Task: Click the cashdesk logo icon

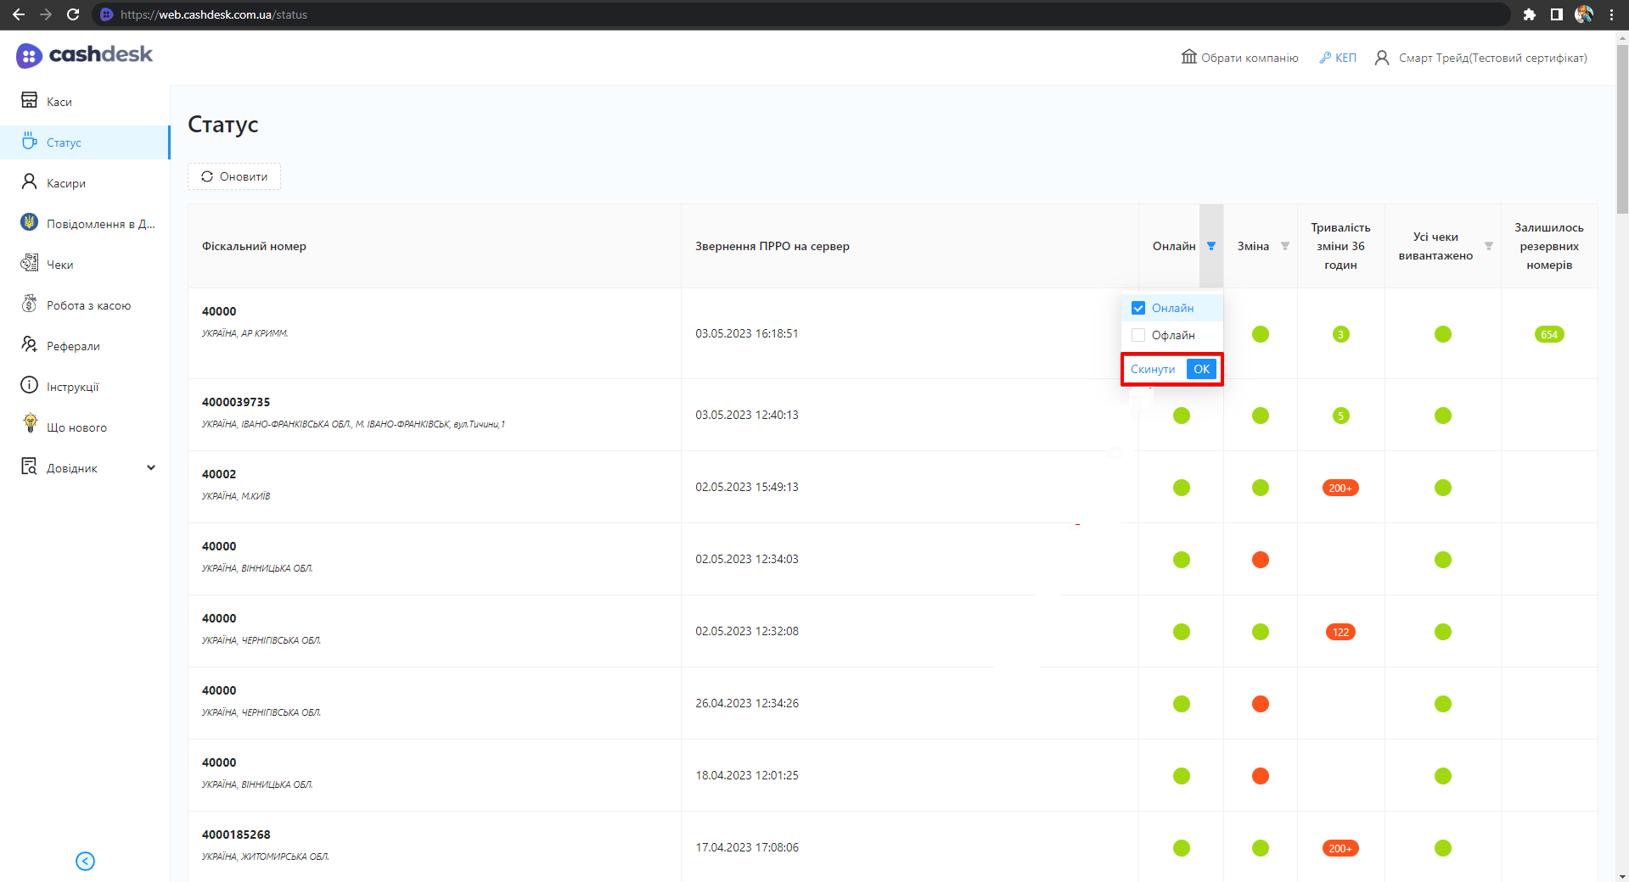Action: pyautogui.click(x=29, y=56)
